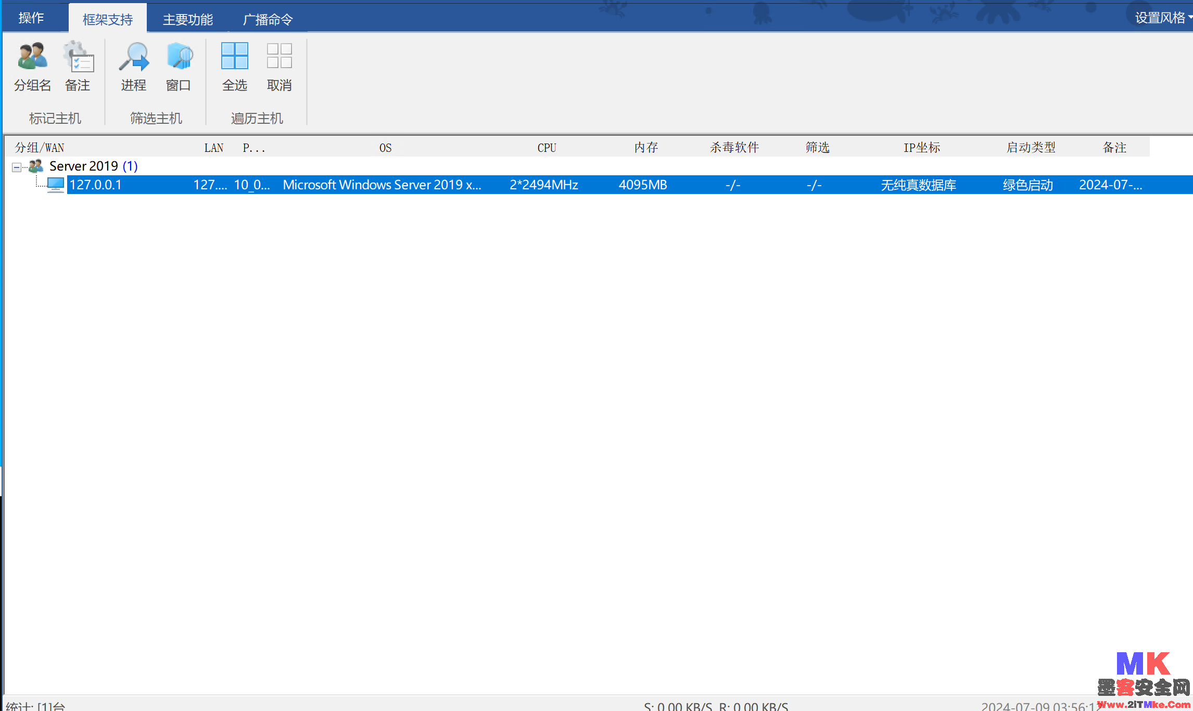
Task: Click the 筛选 column header
Action: pyautogui.click(x=818, y=148)
